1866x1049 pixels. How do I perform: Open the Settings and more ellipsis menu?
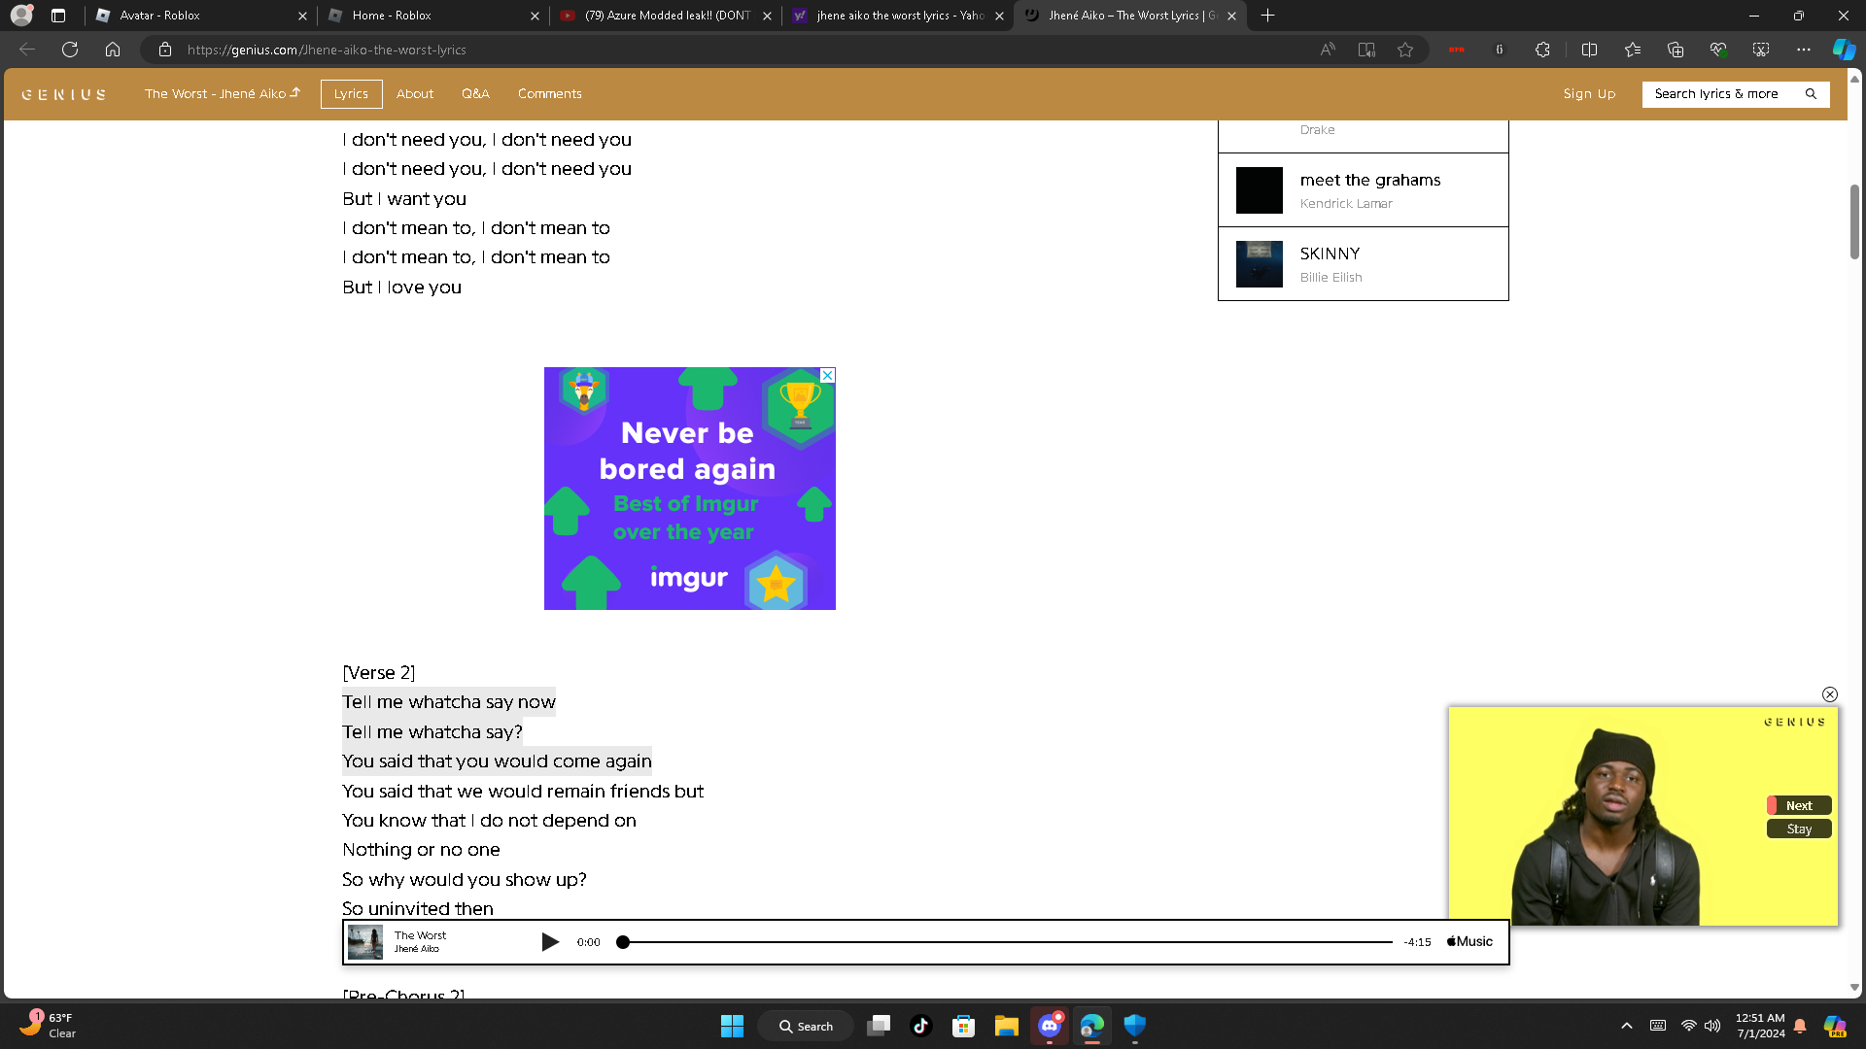pyautogui.click(x=1804, y=50)
